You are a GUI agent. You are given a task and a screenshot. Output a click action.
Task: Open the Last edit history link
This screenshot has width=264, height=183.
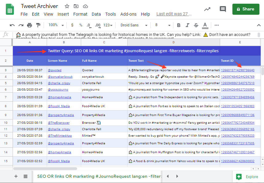[x=174, y=14]
